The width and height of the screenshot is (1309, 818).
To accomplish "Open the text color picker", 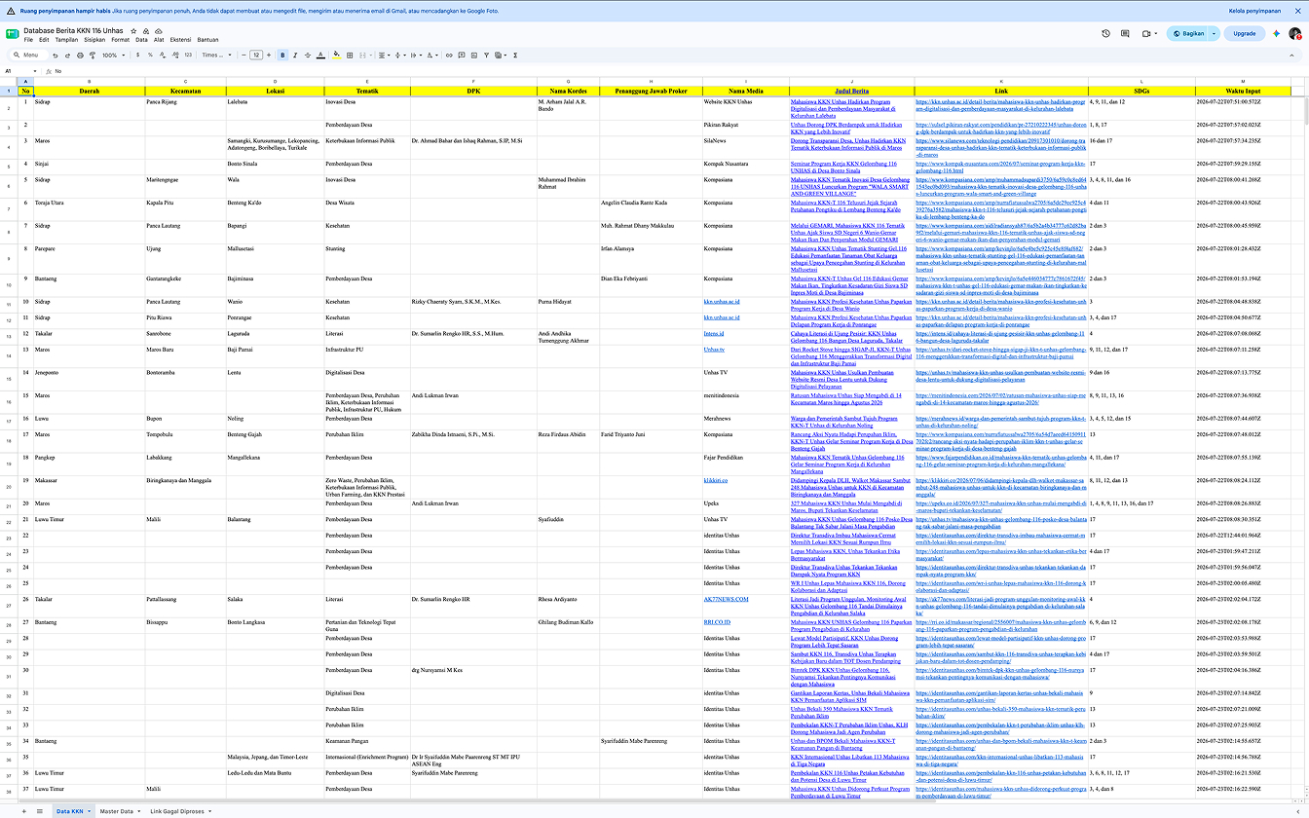I will [x=320, y=56].
